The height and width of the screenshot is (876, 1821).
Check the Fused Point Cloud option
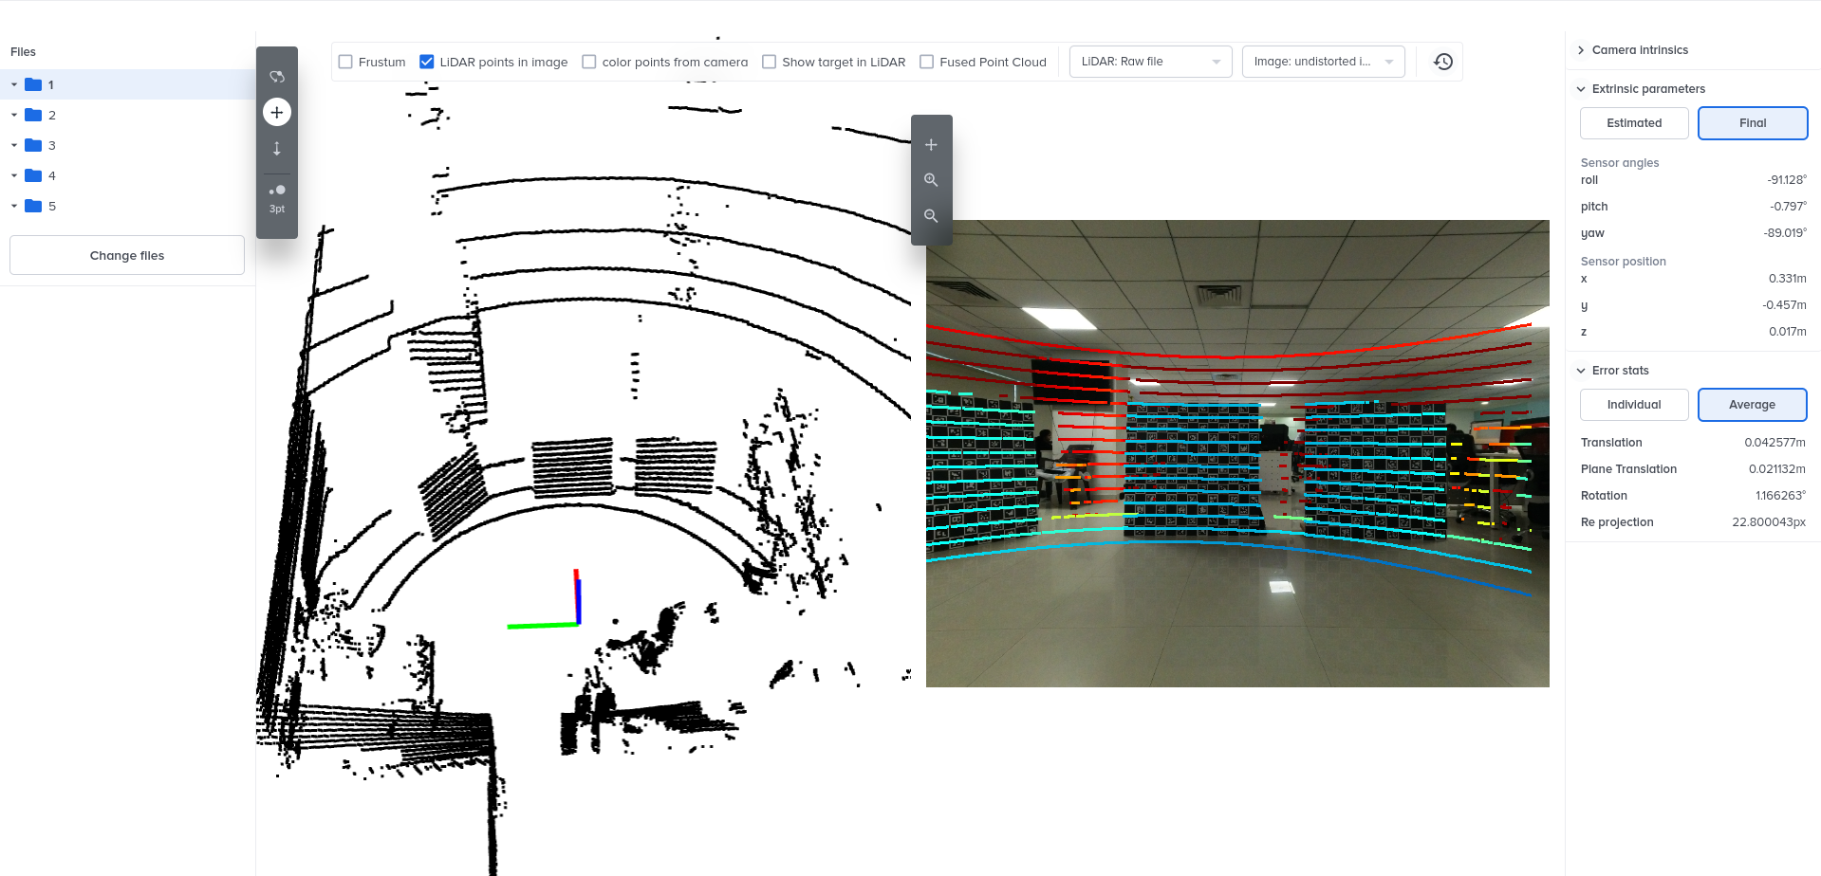927,63
